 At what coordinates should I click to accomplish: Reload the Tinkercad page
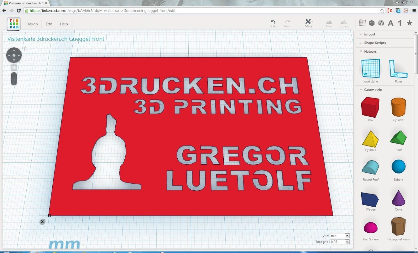point(19,10)
